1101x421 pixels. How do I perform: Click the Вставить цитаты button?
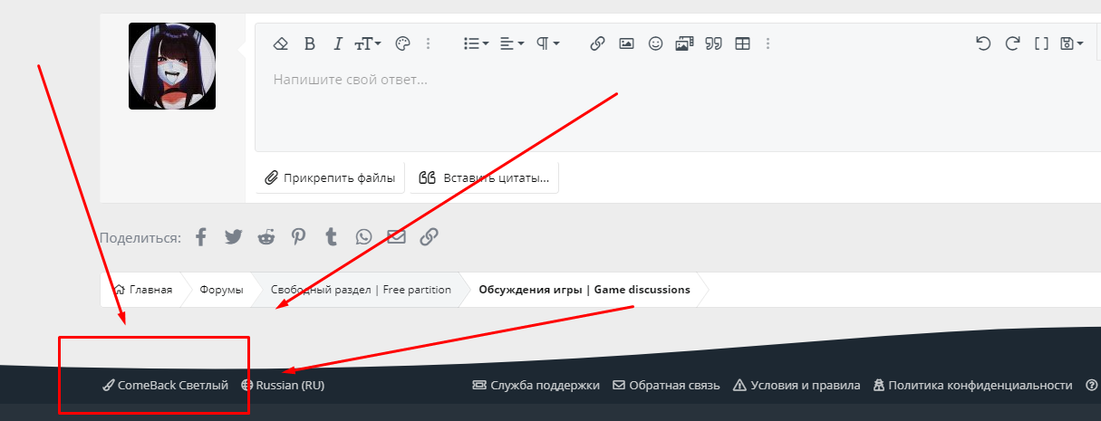[x=484, y=178]
